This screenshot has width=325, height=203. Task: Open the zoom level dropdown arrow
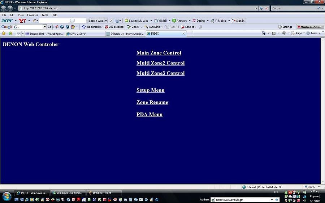click(319, 187)
